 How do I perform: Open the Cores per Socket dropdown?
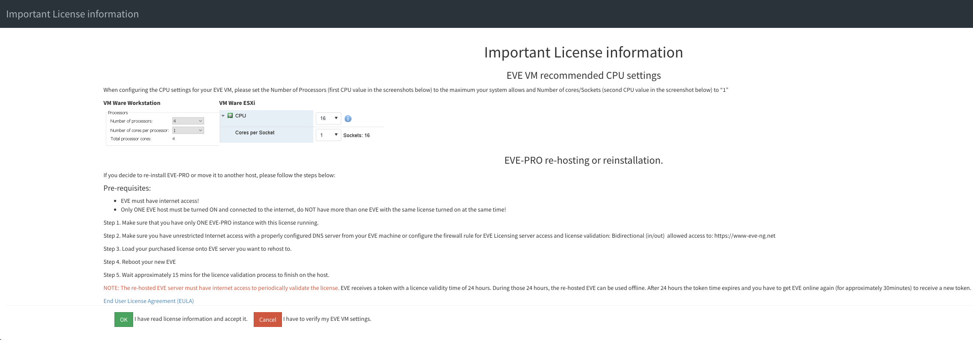pos(328,135)
